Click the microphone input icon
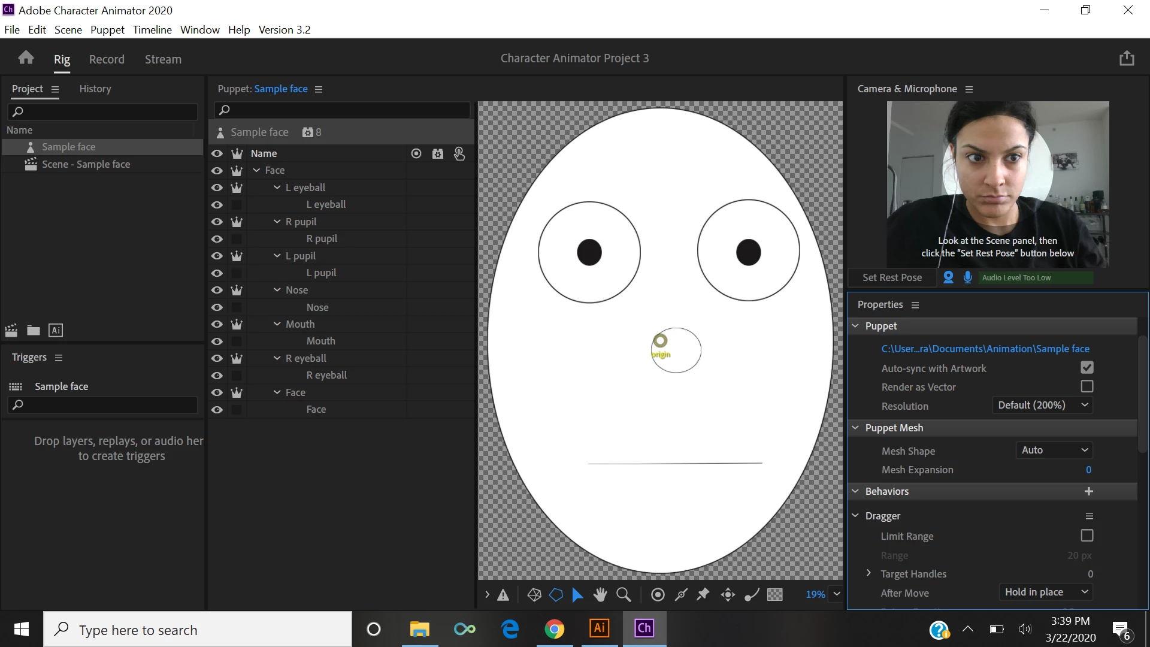The width and height of the screenshot is (1150, 647). [x=967, y=277]
